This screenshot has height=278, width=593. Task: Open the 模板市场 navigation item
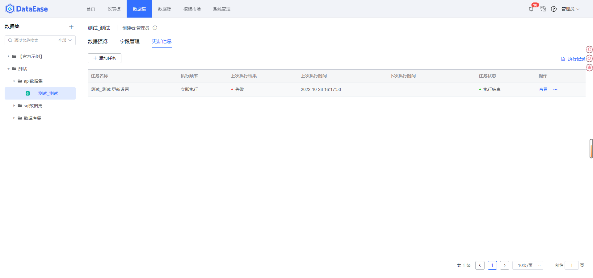(192, 9)
